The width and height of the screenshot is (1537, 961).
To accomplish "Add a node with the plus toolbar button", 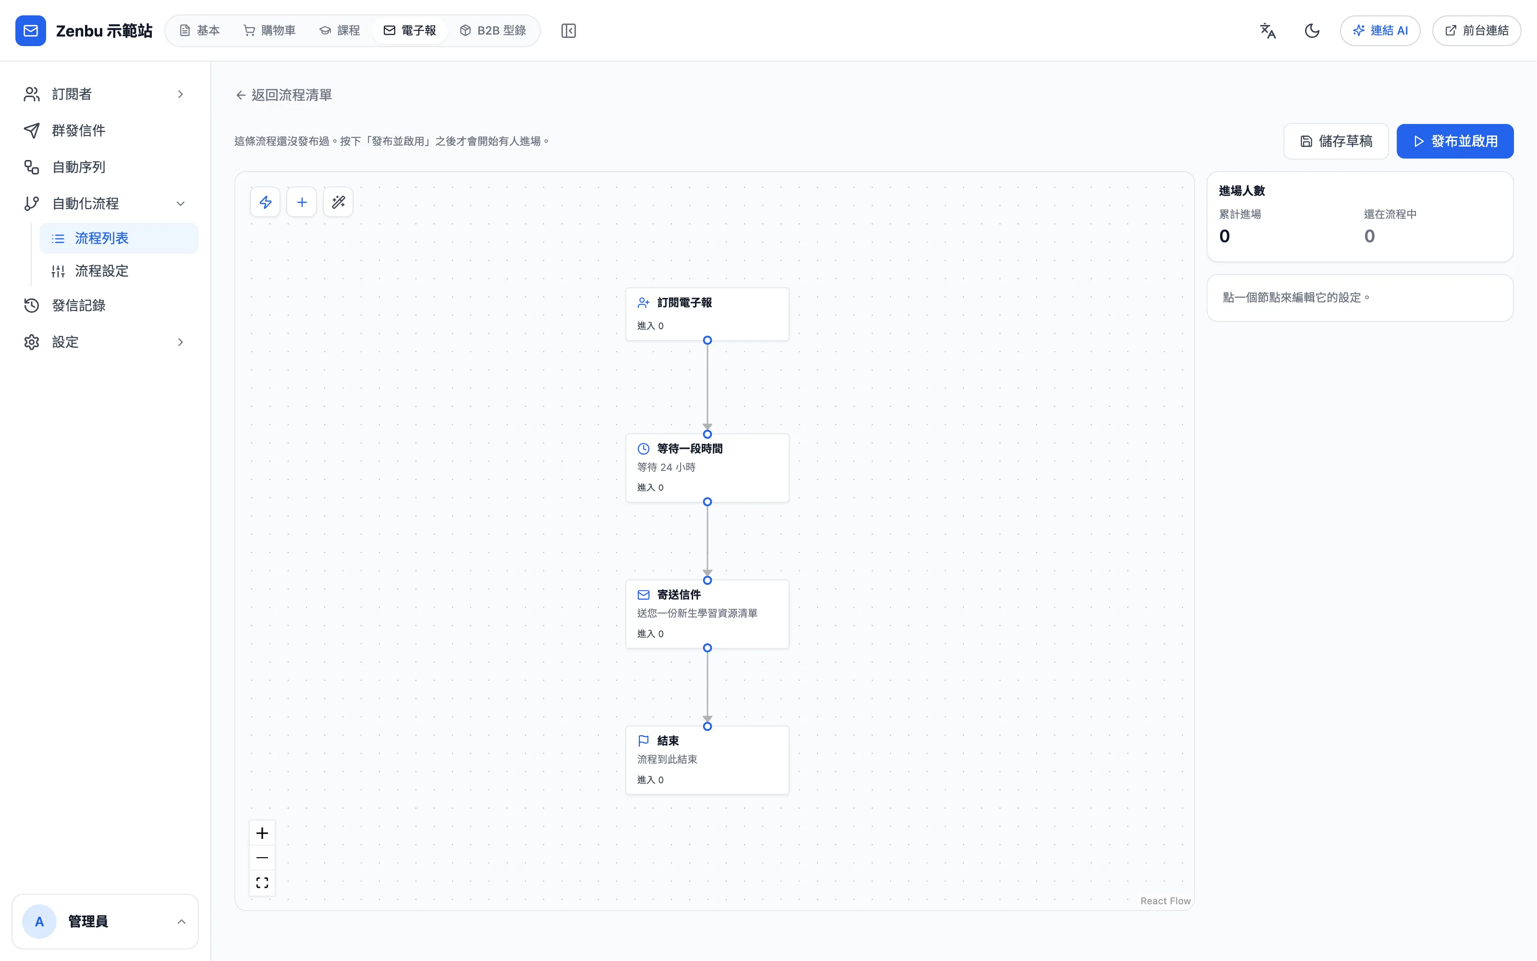I will point(302,202).
